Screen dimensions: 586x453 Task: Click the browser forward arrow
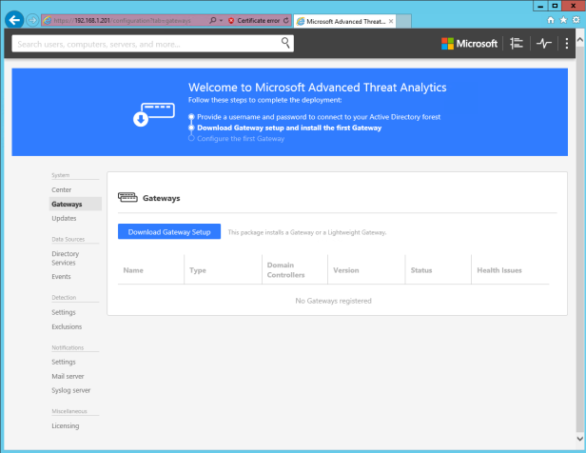(32, 20)
